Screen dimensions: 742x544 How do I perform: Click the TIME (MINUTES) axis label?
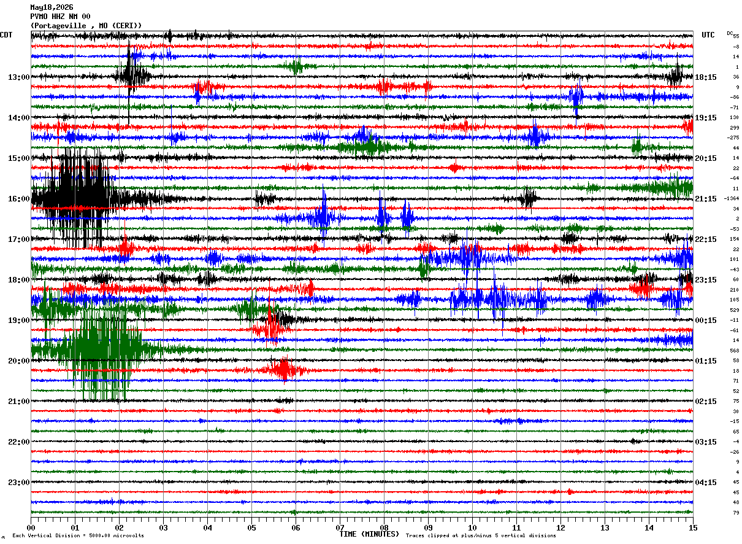(369, 534)
